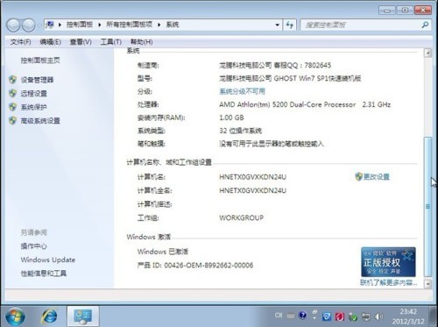Open System Protection link
Screen dimensions: 438x327
33,107
